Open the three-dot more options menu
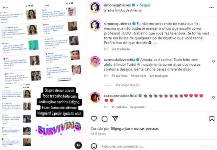217x150 pixels. pos(211,7)
